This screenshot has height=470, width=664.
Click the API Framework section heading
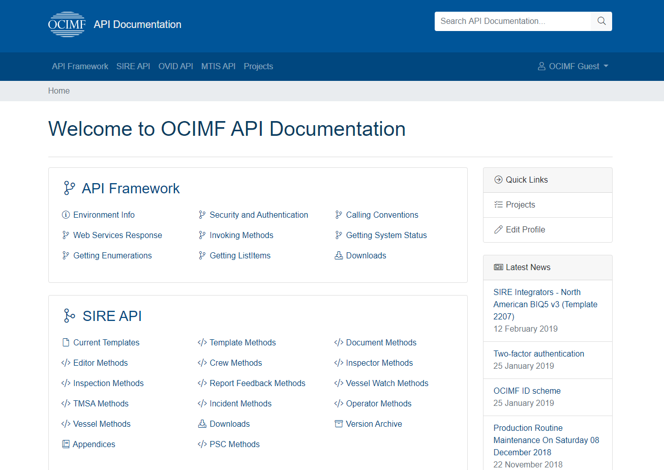pos(131,188)
